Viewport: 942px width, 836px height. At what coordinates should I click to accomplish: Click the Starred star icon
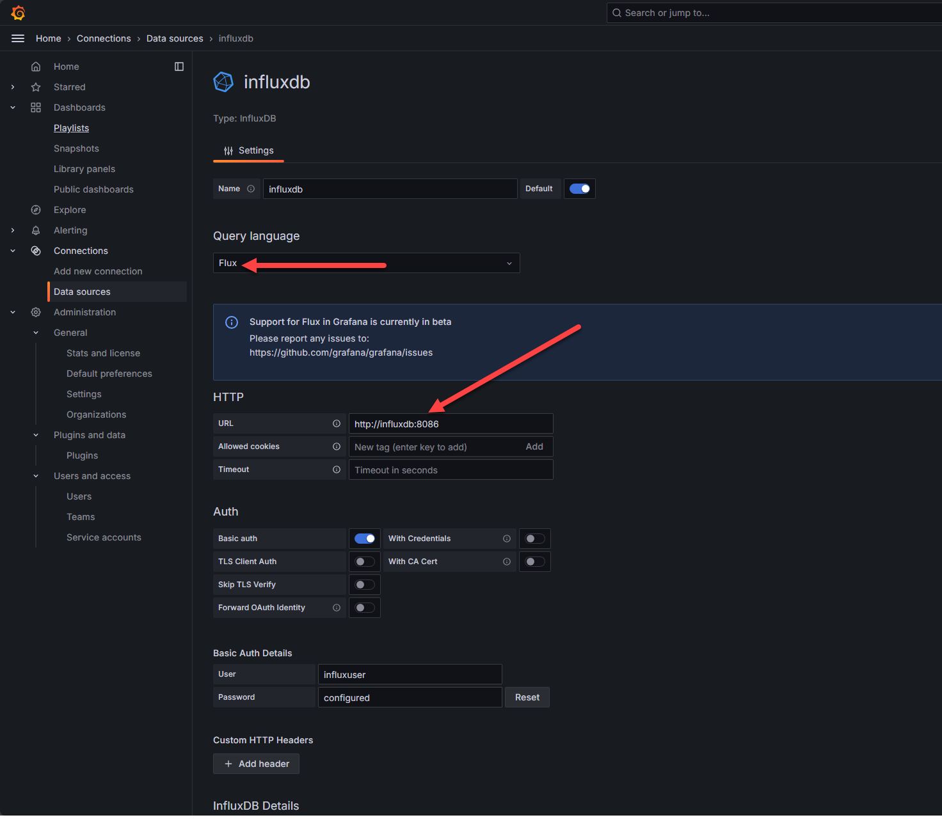click(36, 87)
